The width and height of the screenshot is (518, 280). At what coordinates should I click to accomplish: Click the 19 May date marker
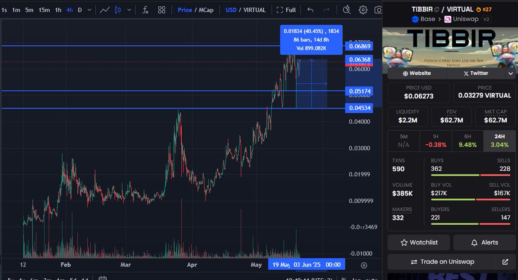point(281,264)
